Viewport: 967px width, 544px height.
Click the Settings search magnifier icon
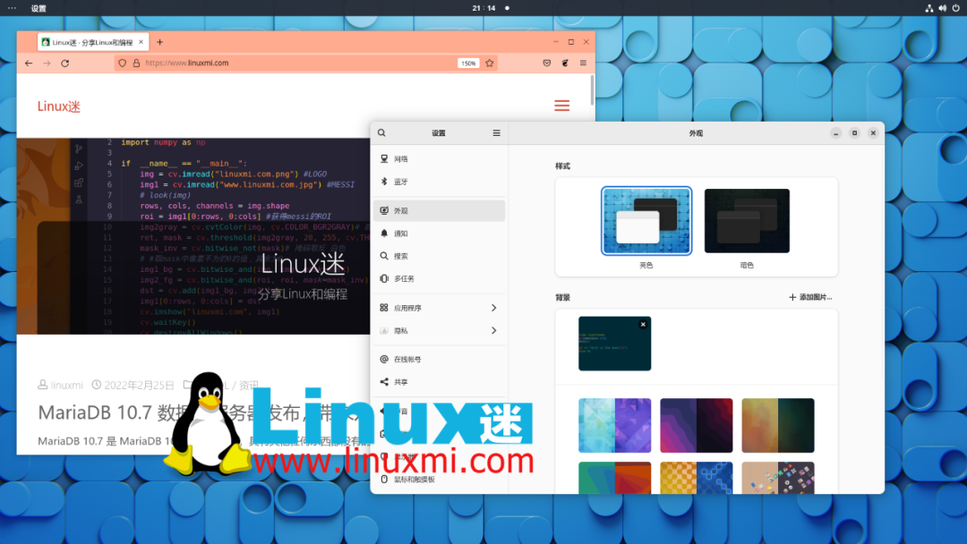pos(381,133)
